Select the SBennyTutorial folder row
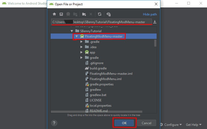The width and height of the screenshot is (207, 129). [104, 31]
